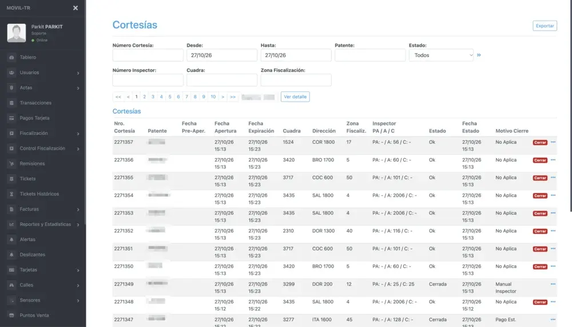Click the Fiscalización sidebar icon
The image size is (572, 327).
(x=11, y=134)
